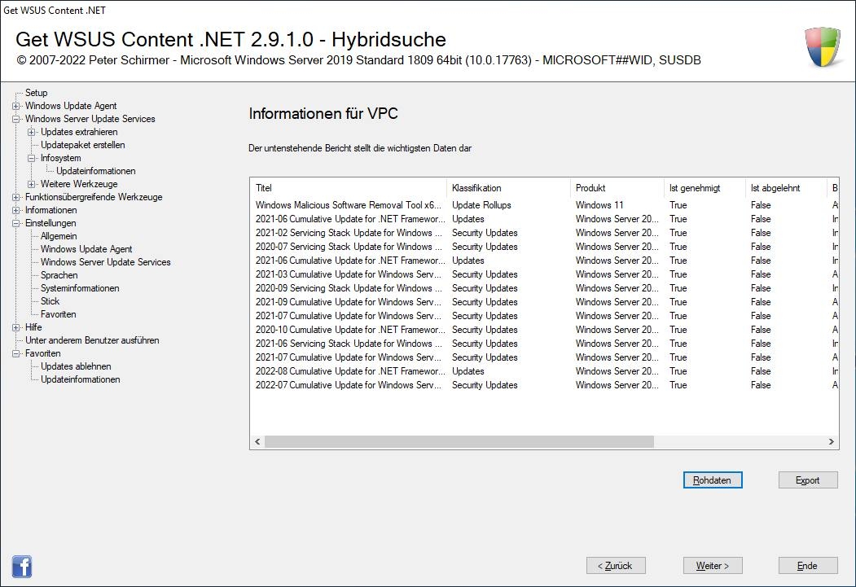856x587 pixels.
Task: Select Sprachen settings item
Action: (x=59, y=275)
